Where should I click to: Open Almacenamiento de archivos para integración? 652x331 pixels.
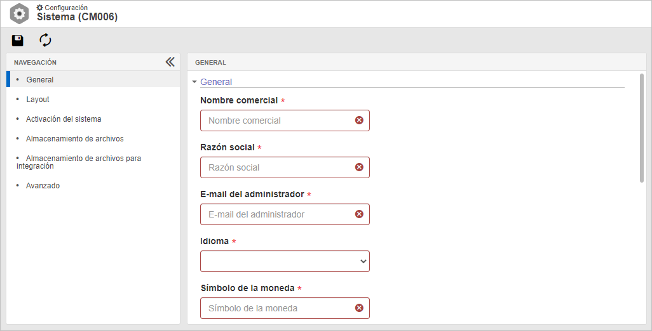coord(79,162)
